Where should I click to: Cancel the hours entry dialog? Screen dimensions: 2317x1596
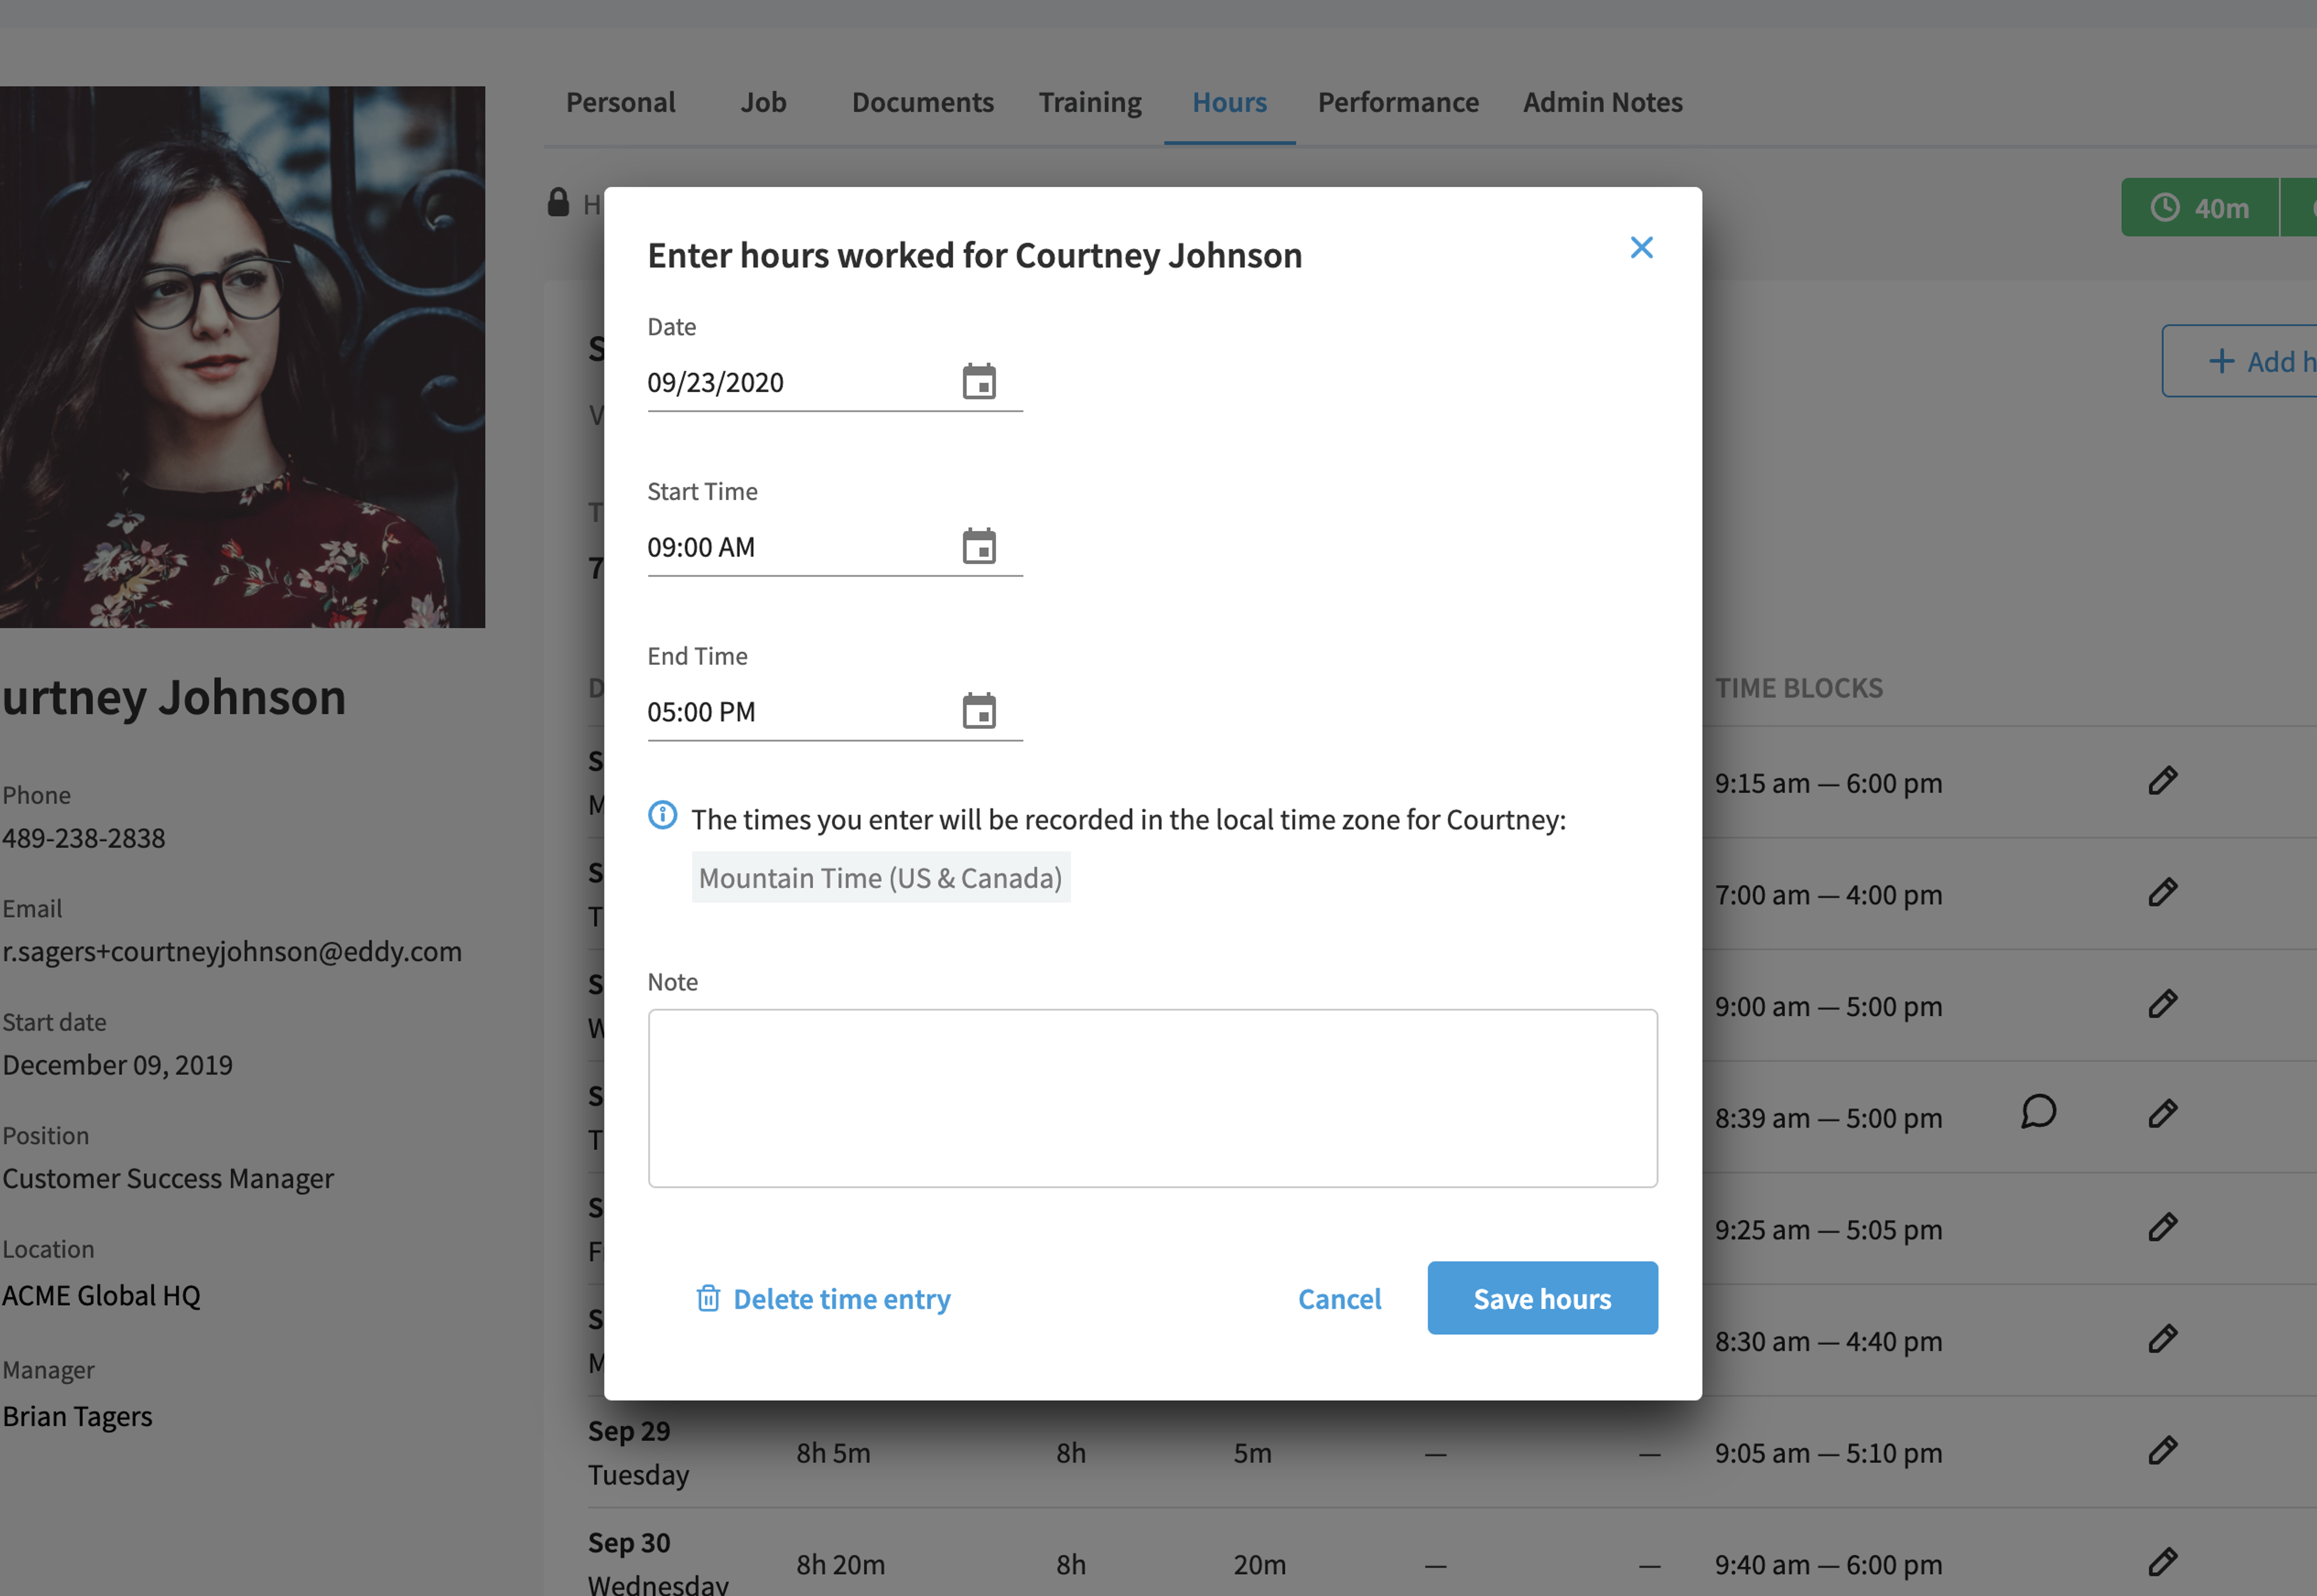1339,1299
